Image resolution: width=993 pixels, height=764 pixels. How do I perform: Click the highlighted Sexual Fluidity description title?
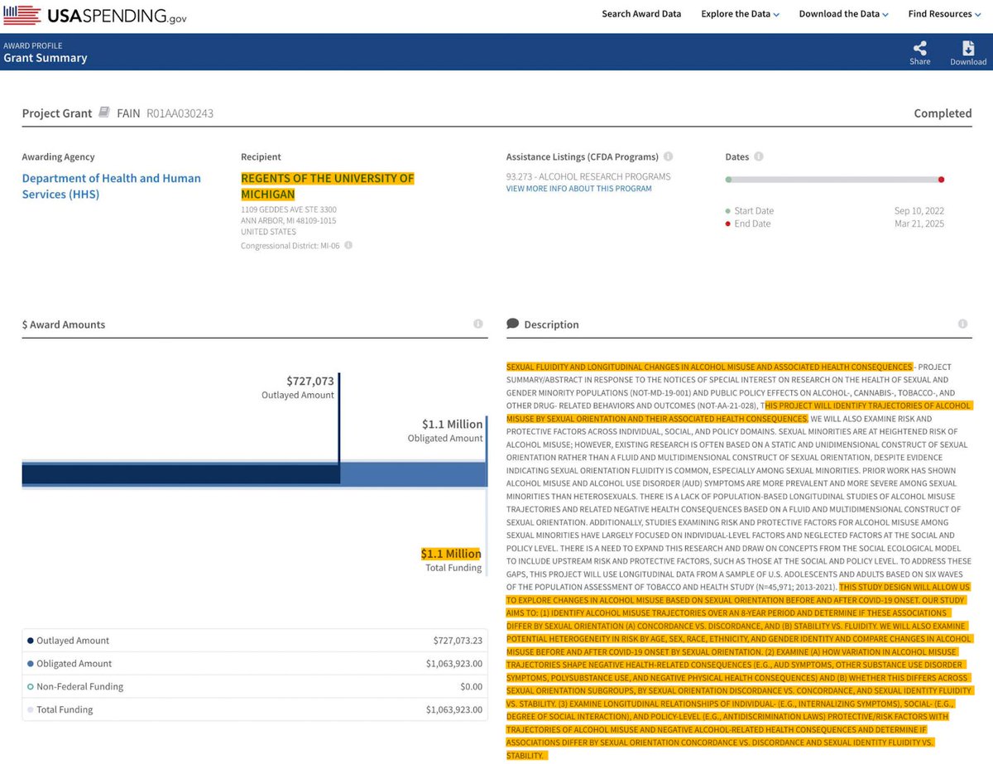pyautogui.click(x=709, y=366)
